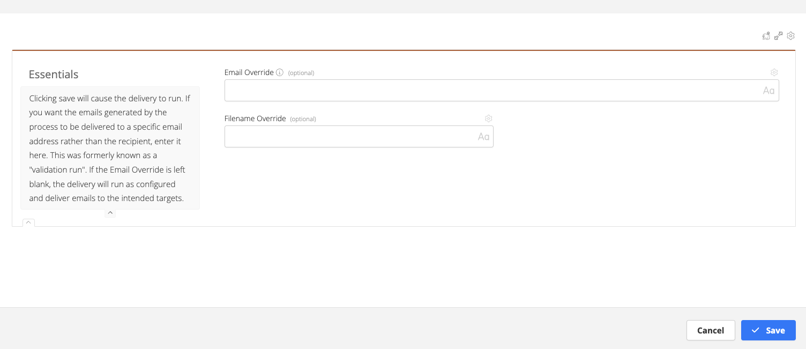
Task: Click the (optional) tag next to Email Override
Action: pos(301,72)
